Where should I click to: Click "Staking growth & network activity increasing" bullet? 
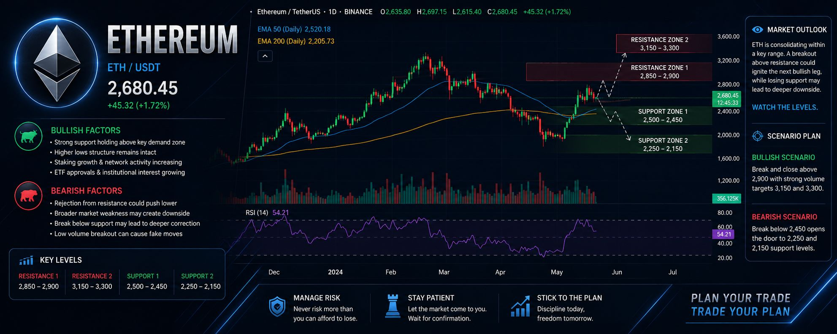tap(118, 162)
